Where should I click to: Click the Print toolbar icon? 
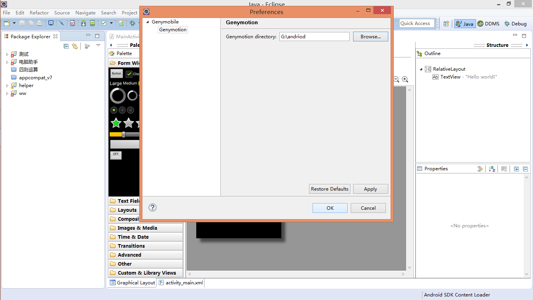point(39,23)
